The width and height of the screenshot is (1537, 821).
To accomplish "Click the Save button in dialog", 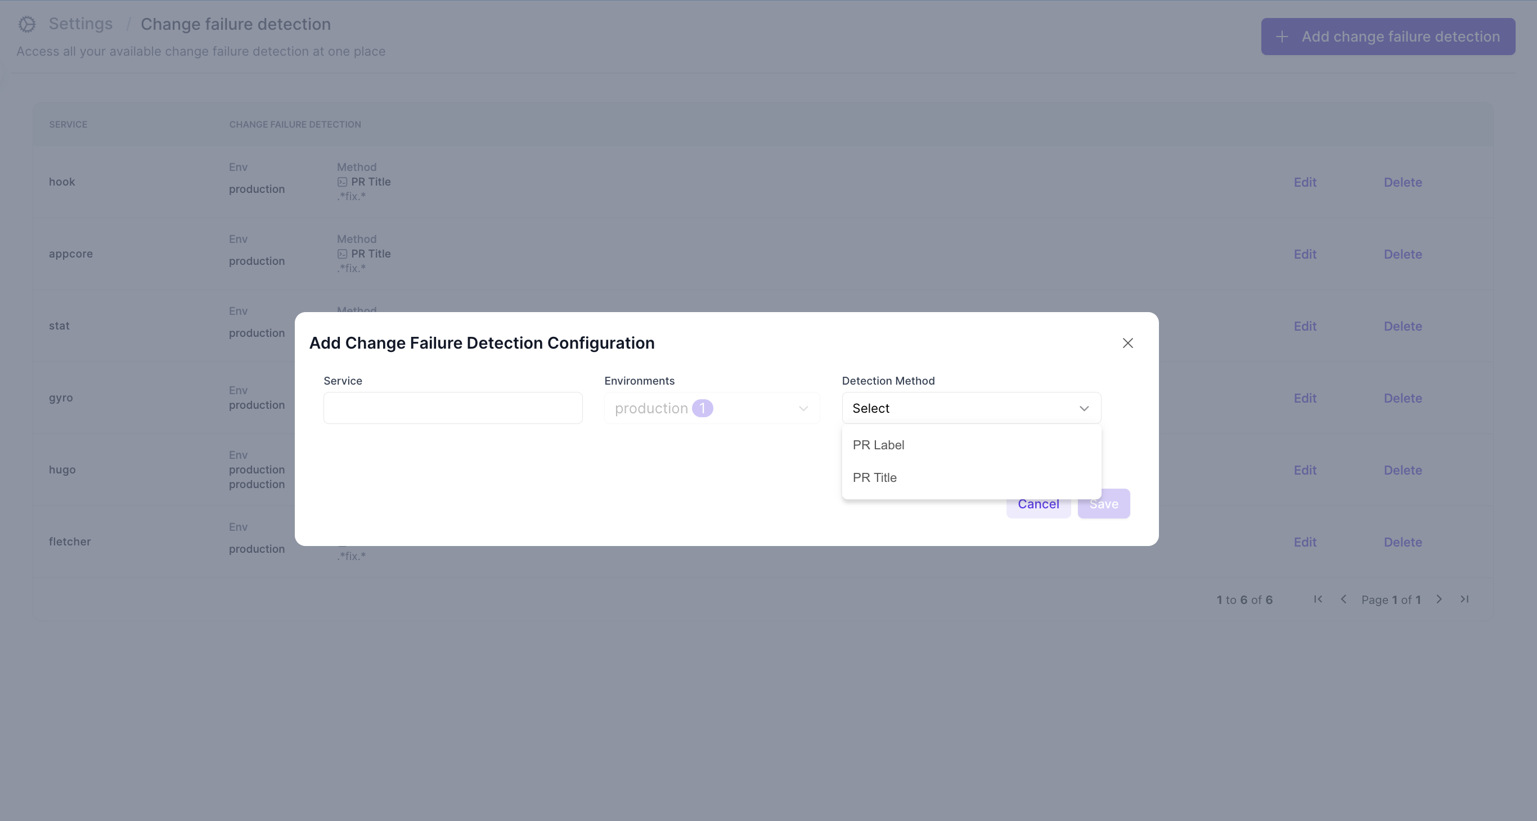I will click(1103, 504).
